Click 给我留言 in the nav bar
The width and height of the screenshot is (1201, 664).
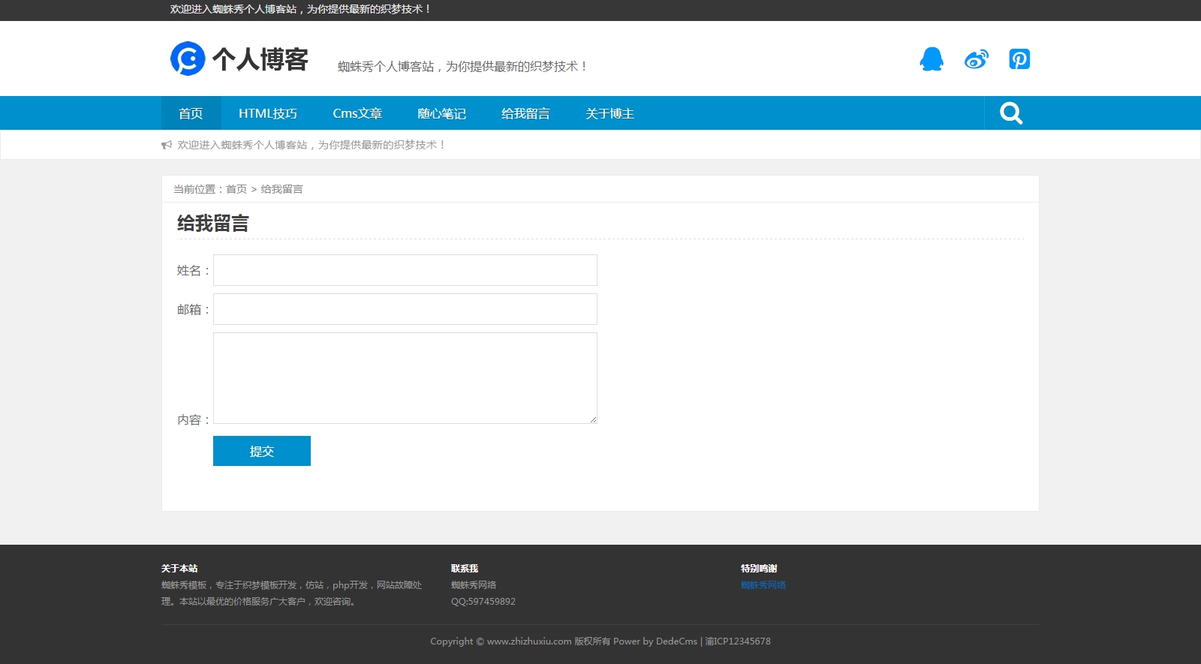525,113
